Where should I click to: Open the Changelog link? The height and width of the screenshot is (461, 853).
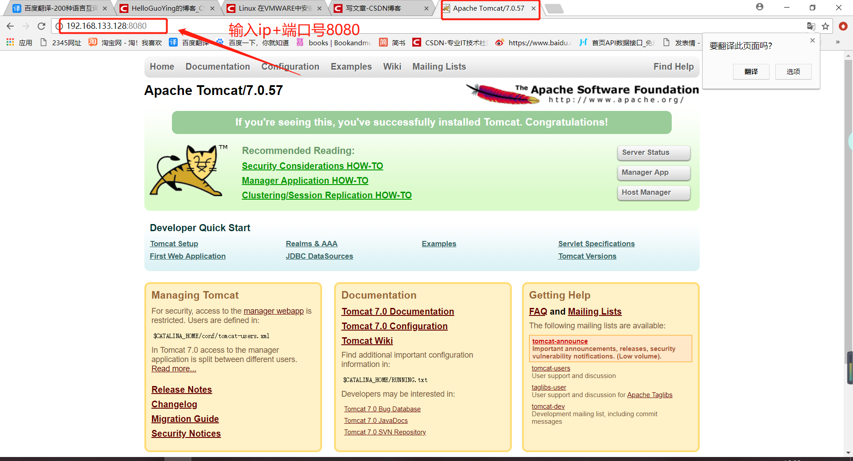tap(174, 404)
